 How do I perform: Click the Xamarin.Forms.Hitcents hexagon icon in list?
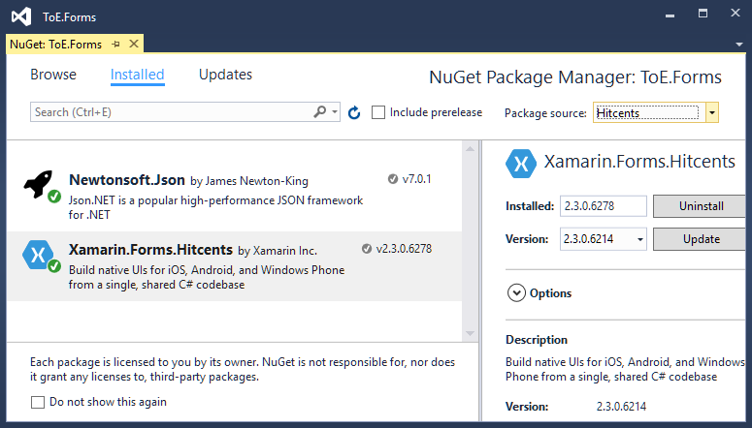pos(38,255)
